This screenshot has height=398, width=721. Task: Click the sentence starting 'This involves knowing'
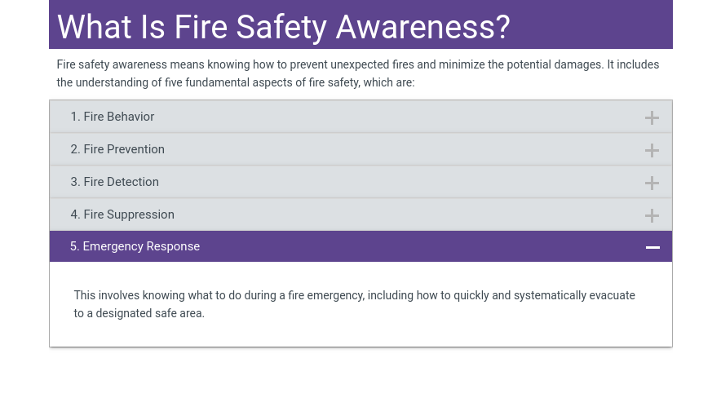pyautogui.click(x=354, y=295)
